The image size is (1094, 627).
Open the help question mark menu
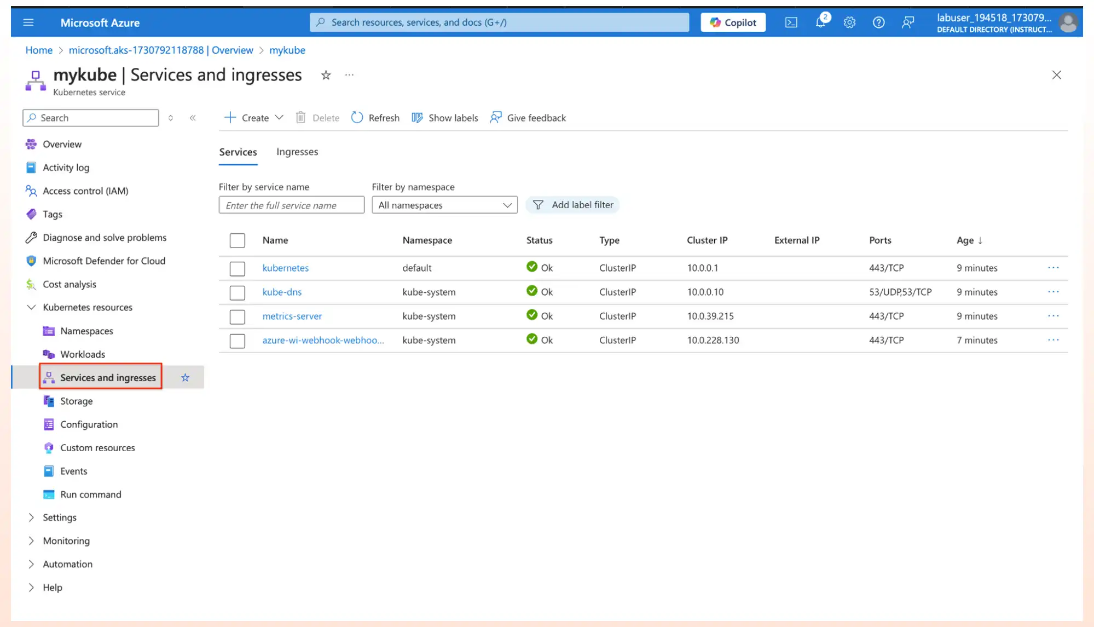pos(878,22)
